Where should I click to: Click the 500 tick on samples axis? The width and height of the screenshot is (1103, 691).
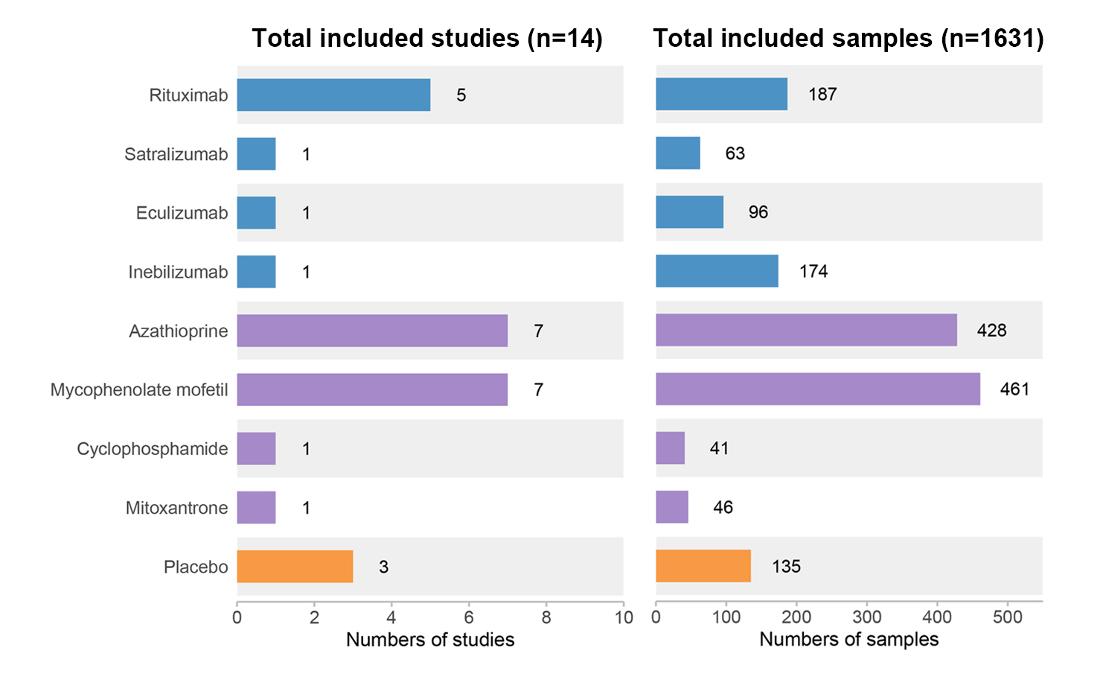[1008, 617]
